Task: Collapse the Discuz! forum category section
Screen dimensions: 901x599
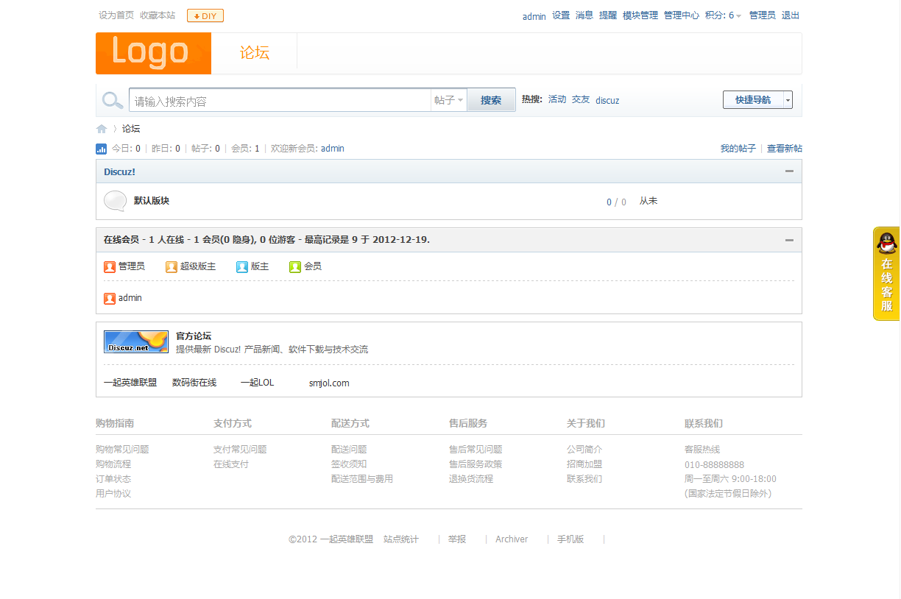Action: coord(789,171)
